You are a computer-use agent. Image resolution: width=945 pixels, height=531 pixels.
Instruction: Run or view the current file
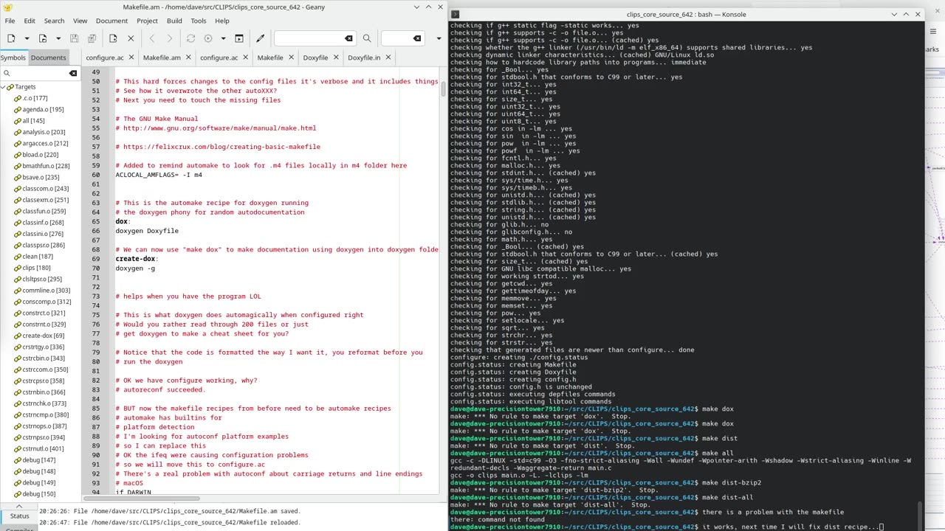[x=239, y=38]
